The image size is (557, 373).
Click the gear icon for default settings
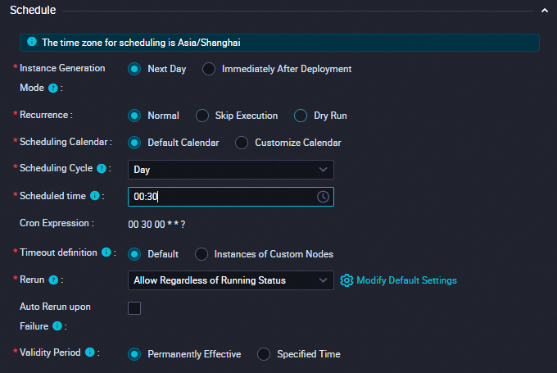tap(346, 280)
